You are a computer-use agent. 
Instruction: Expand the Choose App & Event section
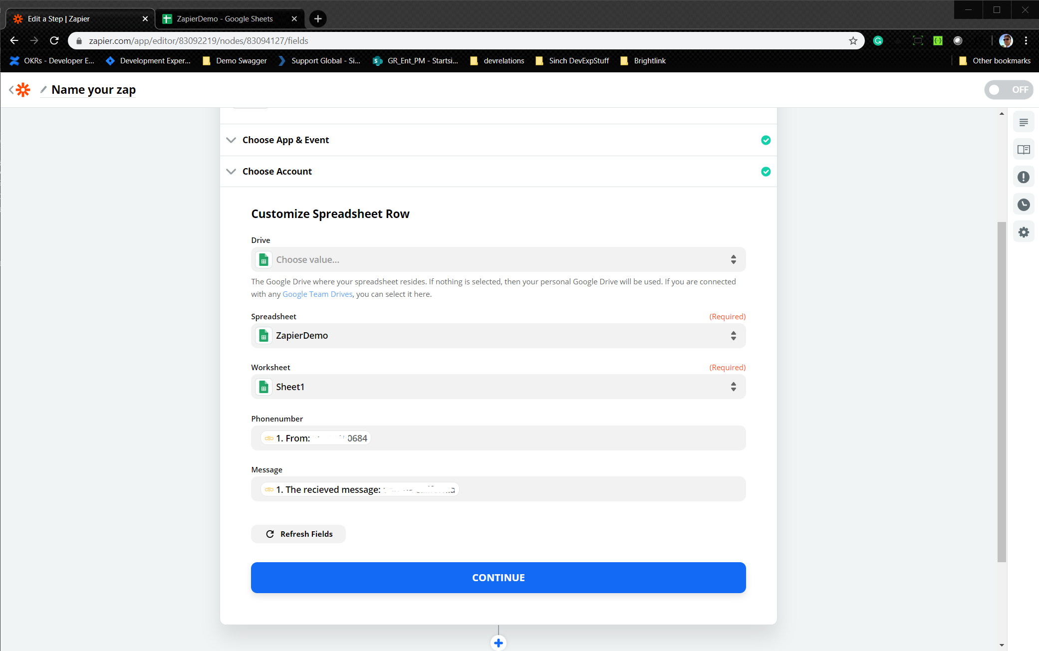(498, 140)
